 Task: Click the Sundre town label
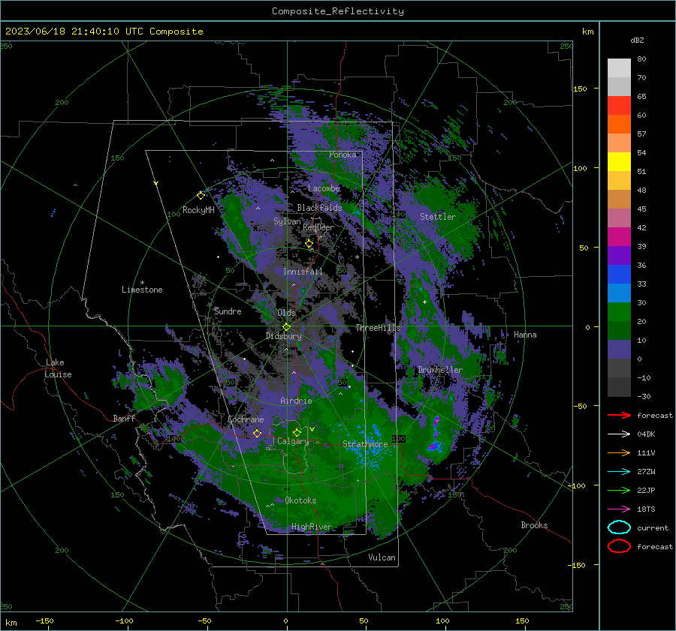228,311
